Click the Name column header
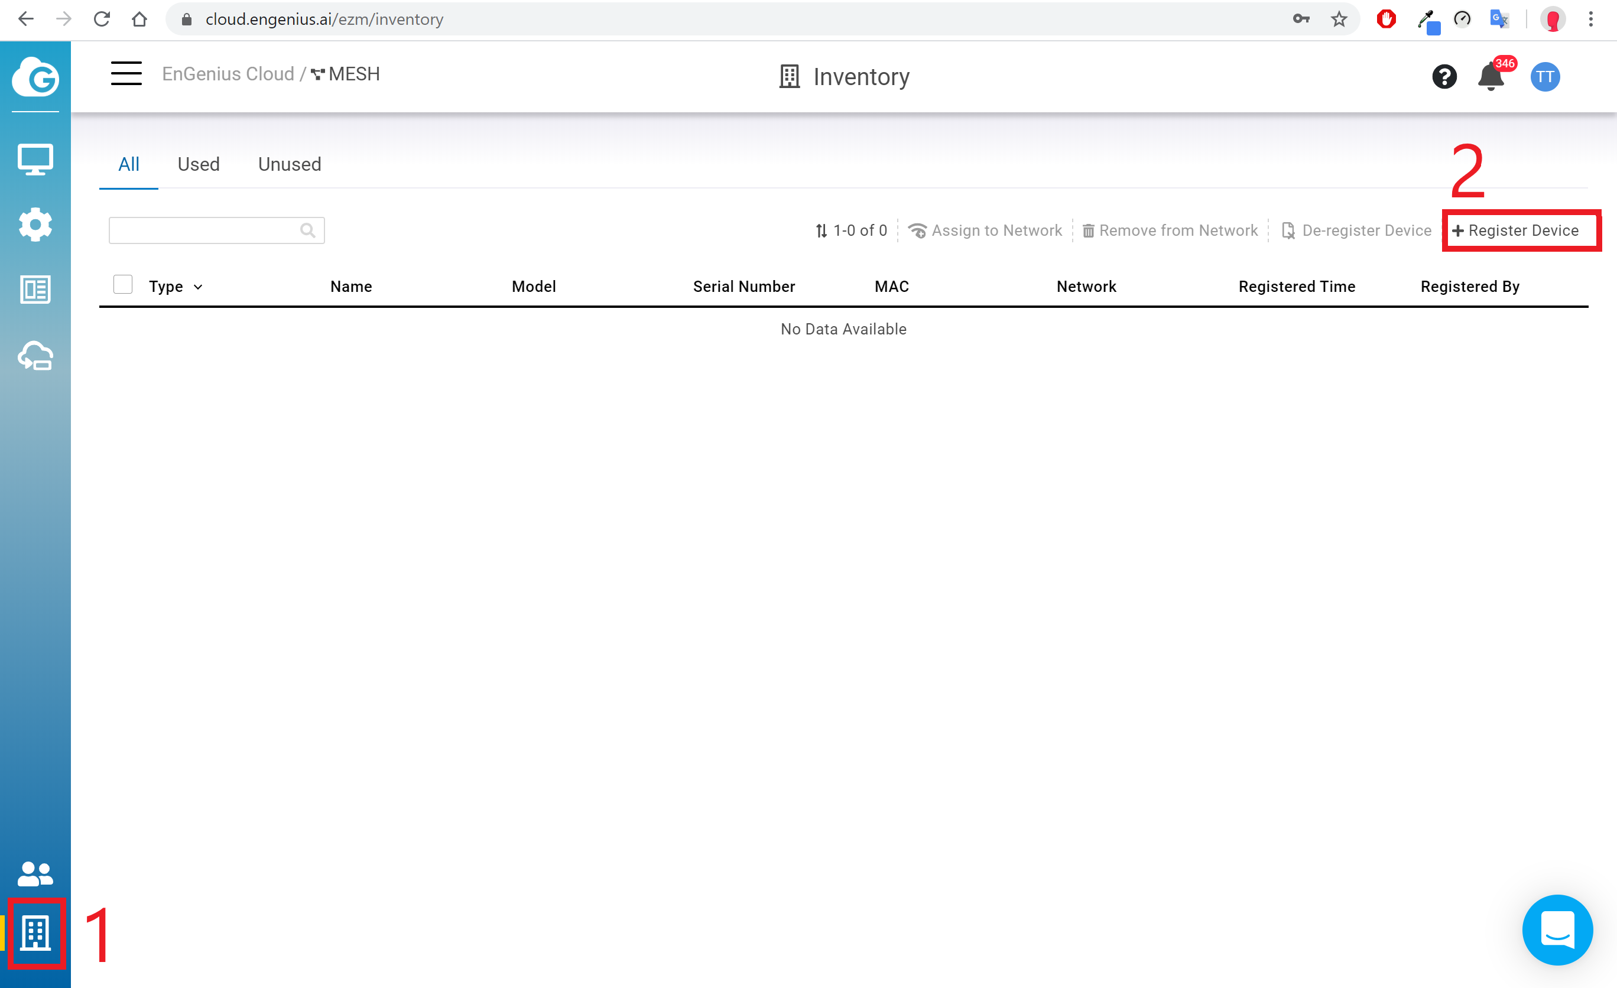 coord(351,287)
